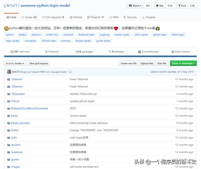
Task: Open the Github folder
Action: coord(15,101)
